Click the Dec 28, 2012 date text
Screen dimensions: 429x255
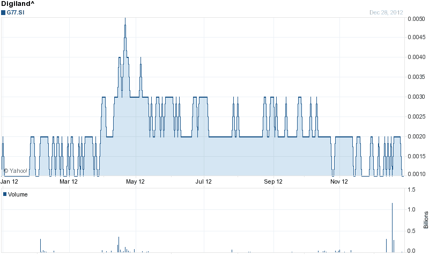(386, 12)
